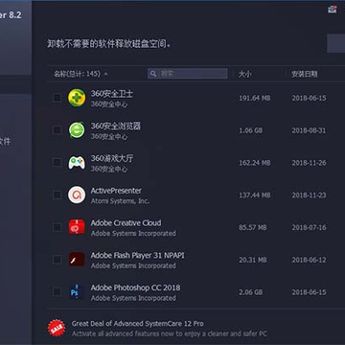Viewport: 345px width, 345px height.
Task: Check the box for Adobe Creative Cloud
Action: (57, 227)
